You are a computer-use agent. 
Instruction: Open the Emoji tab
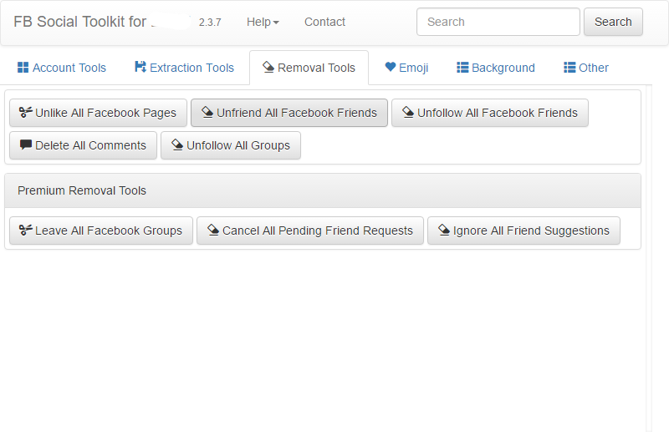tap(406, 68)
